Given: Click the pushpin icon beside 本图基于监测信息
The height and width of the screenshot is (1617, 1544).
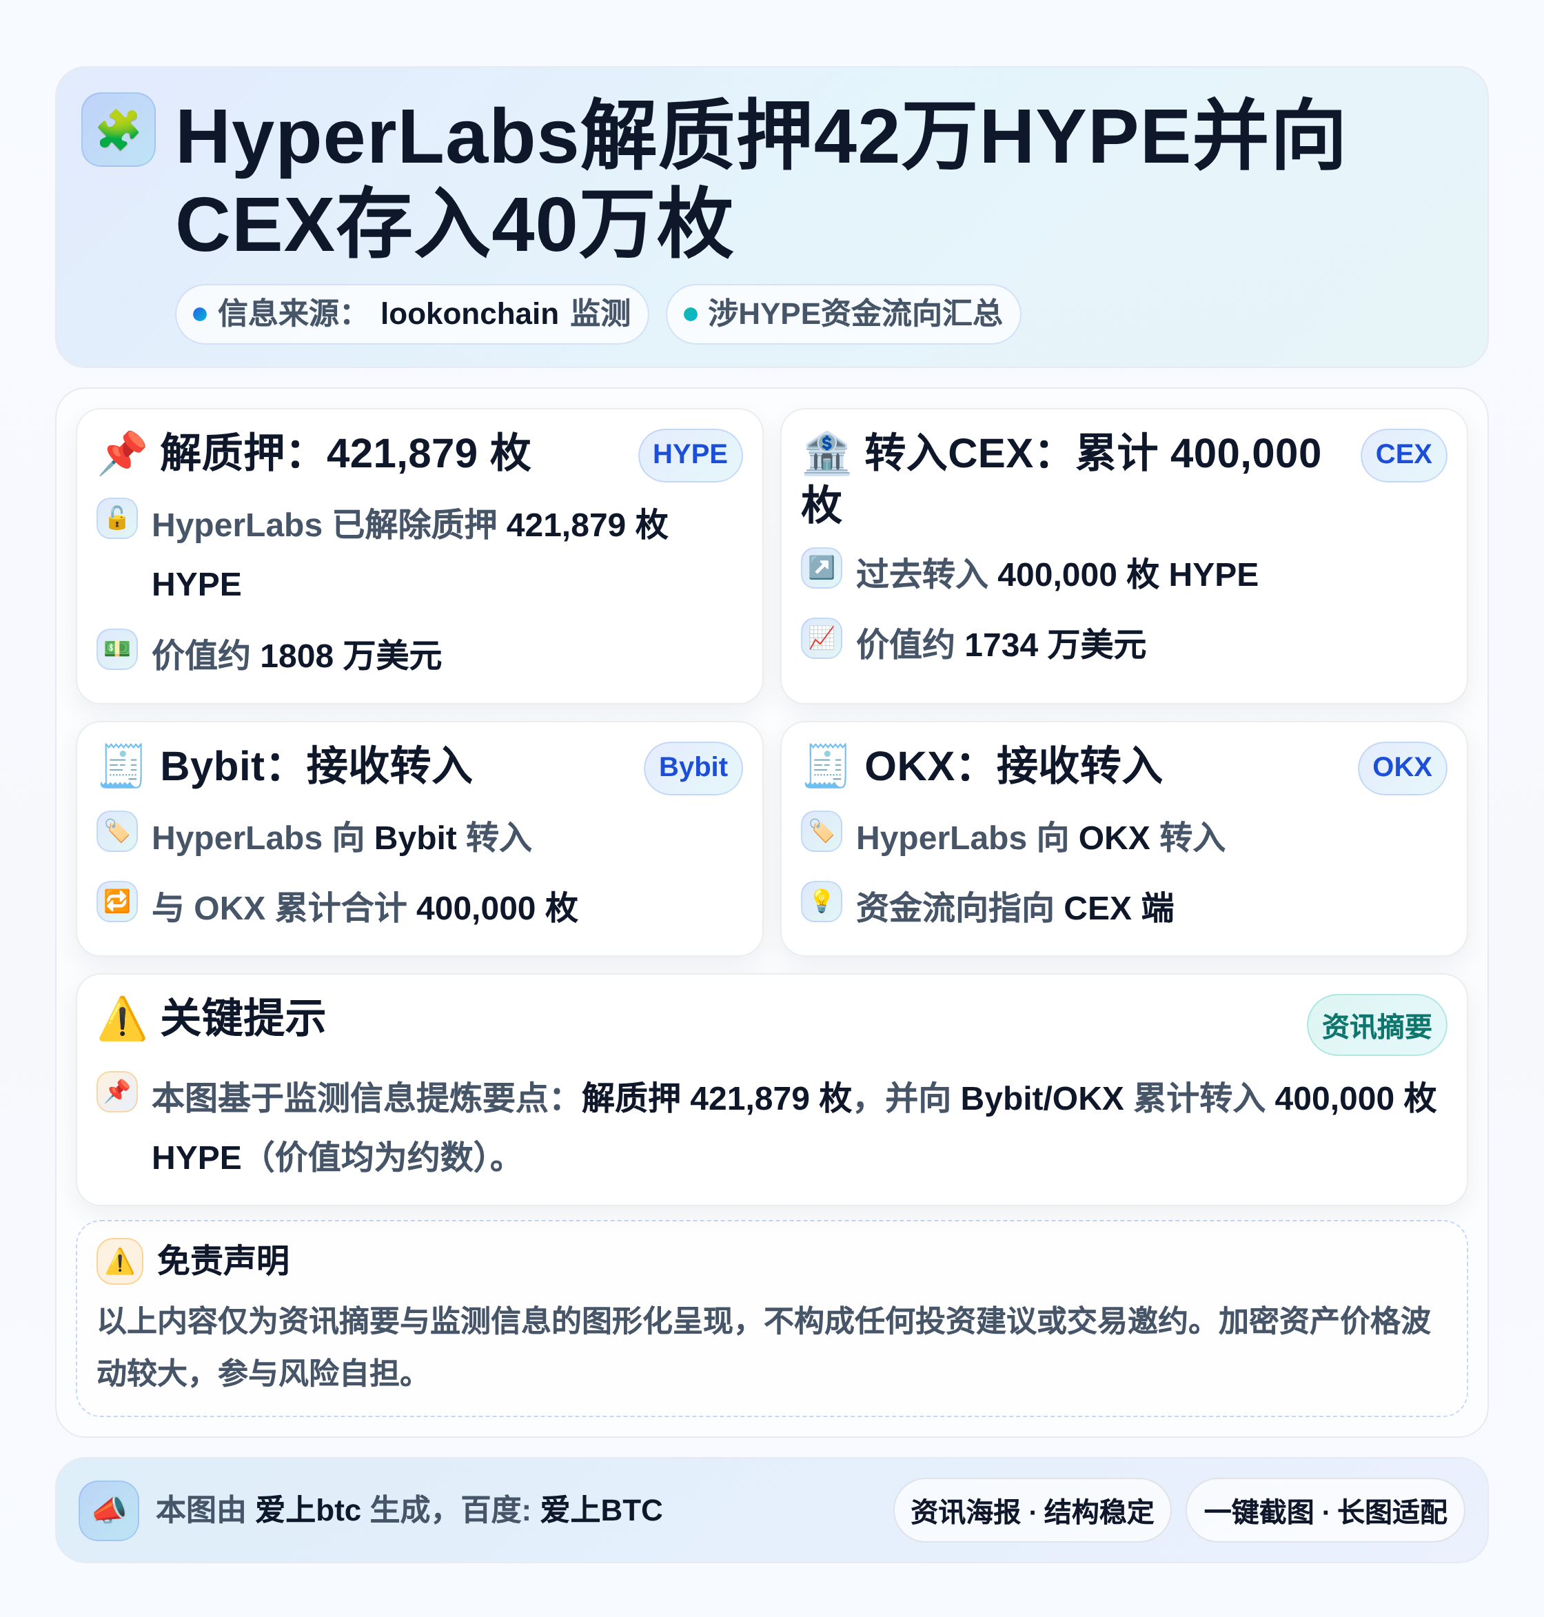Looking at the screenshot, I should 117,1091.
